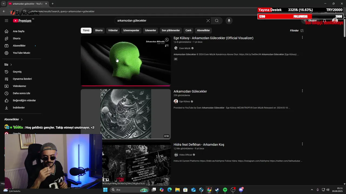Viewport: 346px width, 194px height.
Task: Open Microsoft Edge from the taskbar
Action: point(169,190)
